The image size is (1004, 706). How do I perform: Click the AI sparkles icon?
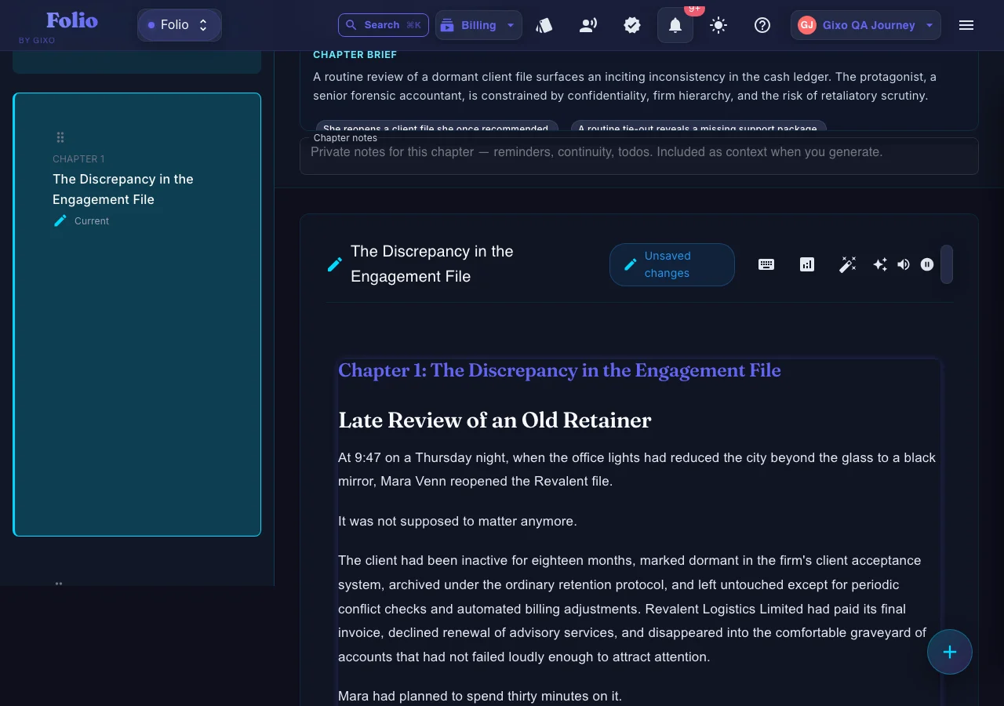click(x=880, y=264)
